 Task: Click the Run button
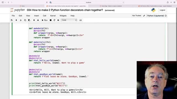(x=45, y=20)
